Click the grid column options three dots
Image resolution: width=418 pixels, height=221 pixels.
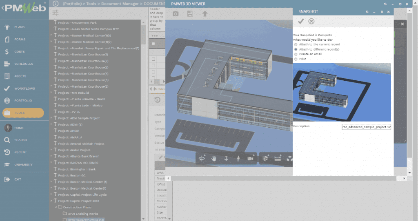(x=155, y=36)
